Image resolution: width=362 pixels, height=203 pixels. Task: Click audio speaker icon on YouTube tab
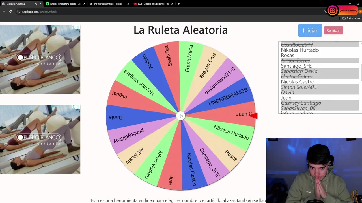click(168, 4)
